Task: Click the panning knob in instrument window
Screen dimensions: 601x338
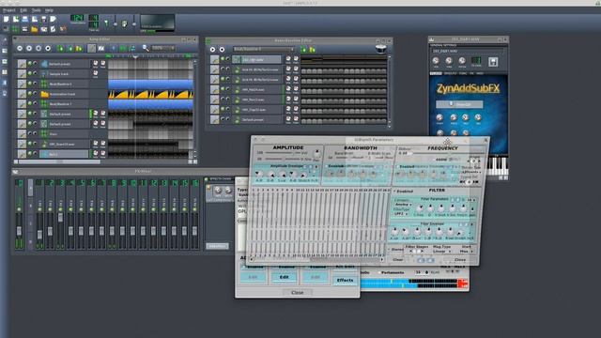Action: click(x=449, y=60)
